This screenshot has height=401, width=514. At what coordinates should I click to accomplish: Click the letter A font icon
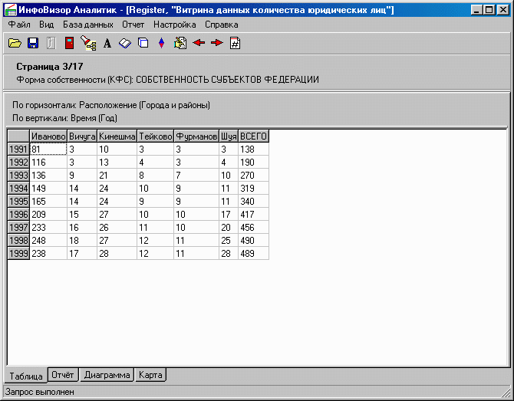tap(107, 43)
